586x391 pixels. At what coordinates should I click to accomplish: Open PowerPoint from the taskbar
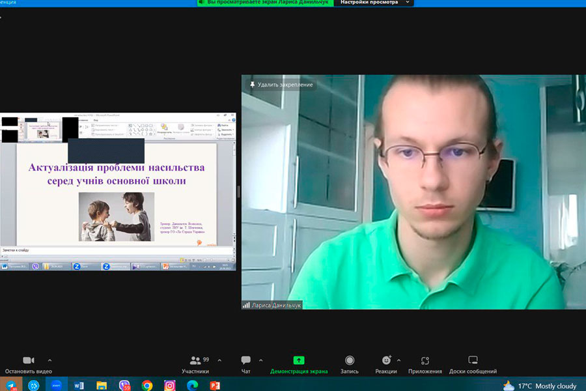pyautogui.click(x=215, y=385)
